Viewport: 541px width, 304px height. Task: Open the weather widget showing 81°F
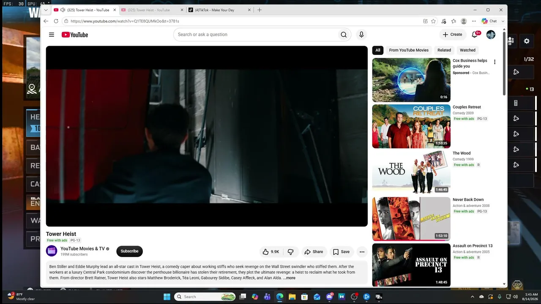(x=21, y=296)
